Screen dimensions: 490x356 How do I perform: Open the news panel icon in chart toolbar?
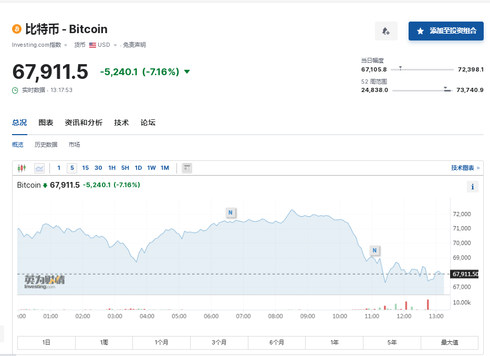(186, 168)
